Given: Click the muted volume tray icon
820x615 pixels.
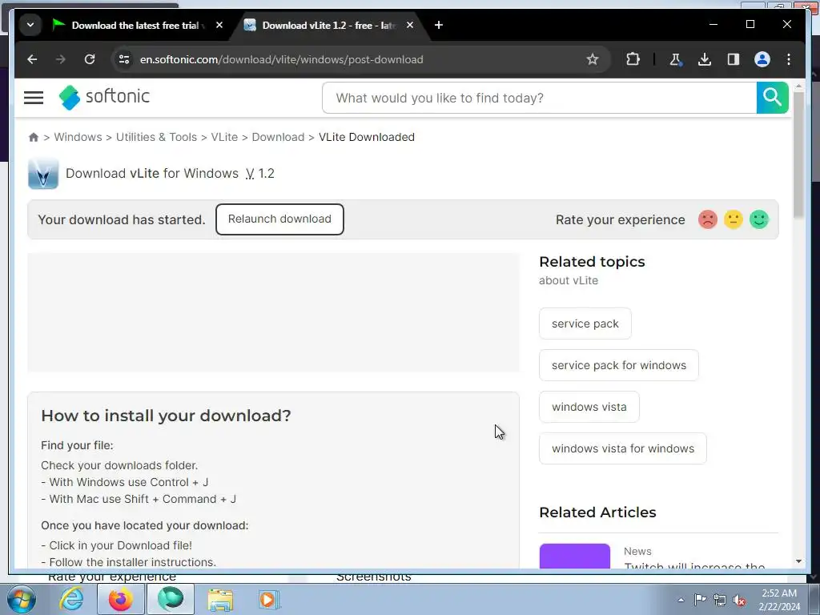Looking at the screenshot, I should tap(739, 600).
